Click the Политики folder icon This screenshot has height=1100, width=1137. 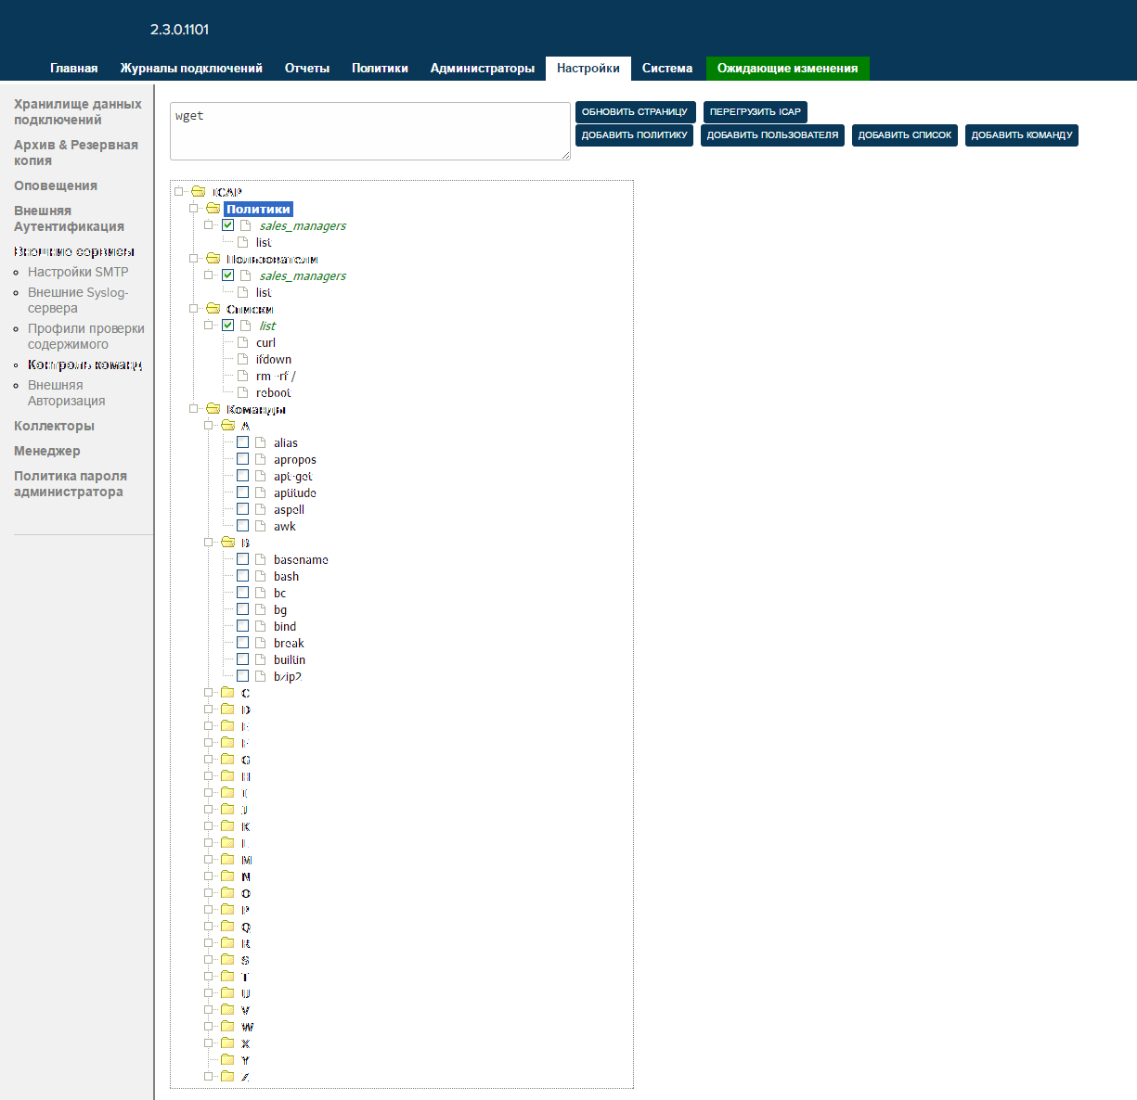pos(213,210)
